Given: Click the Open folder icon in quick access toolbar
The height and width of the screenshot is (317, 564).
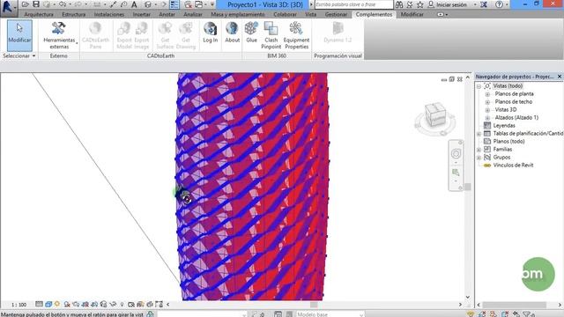Looking at the screenshot, I should pos(25,4).
